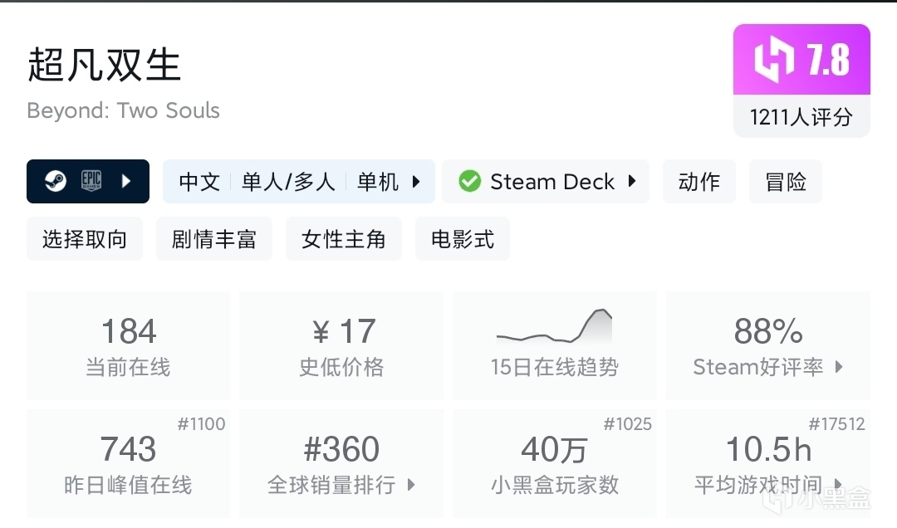This screenshot has width=897, height=528.
Task: Select the 动作 genre tag
Action: [x=699, y=181]
